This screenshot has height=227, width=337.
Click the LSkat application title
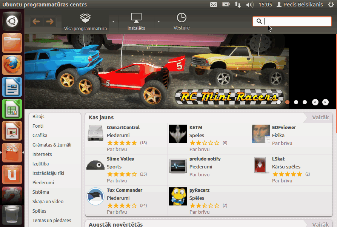pos(279,159)
